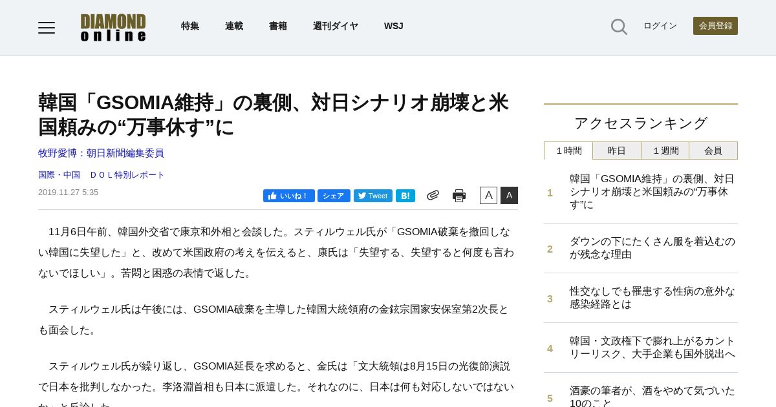Image resolution: width=776 pixels, height=407 pixels.
Task: Bookmark with Hatena B! button
Action: (405, 196)
